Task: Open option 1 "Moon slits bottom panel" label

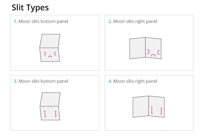Action: click(43, 21)
